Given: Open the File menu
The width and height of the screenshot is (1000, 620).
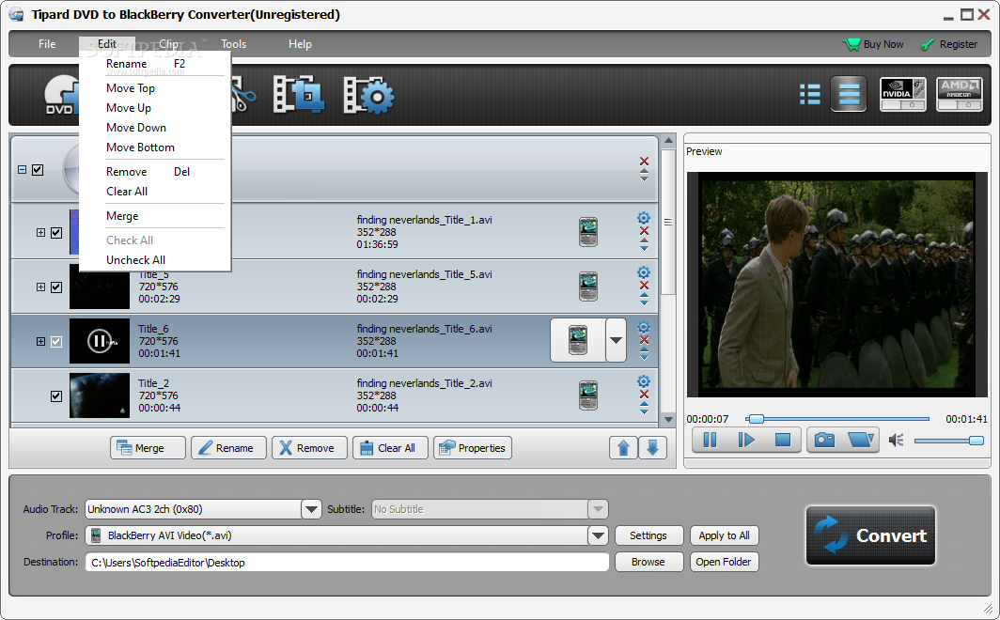Looking at the screenshot, I should point(47,44).
